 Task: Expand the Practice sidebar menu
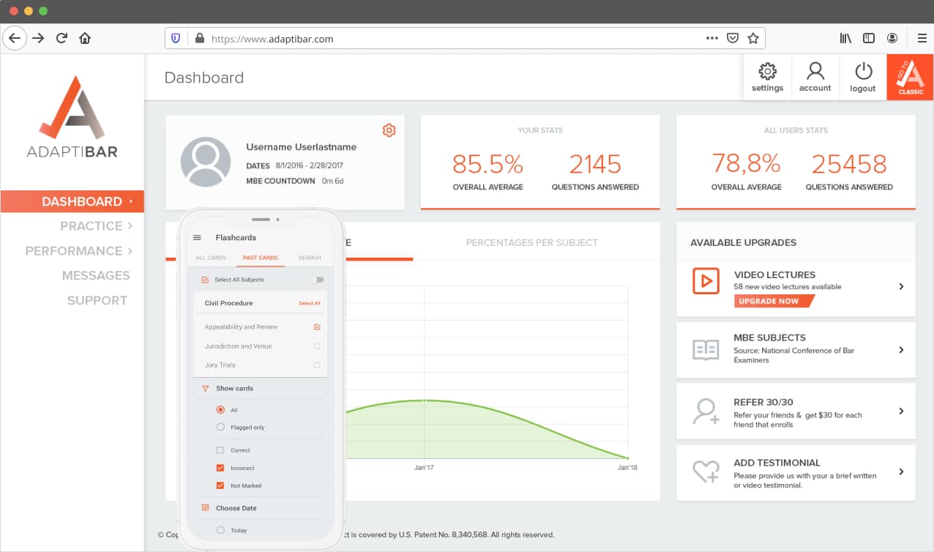tap(96, 226)
